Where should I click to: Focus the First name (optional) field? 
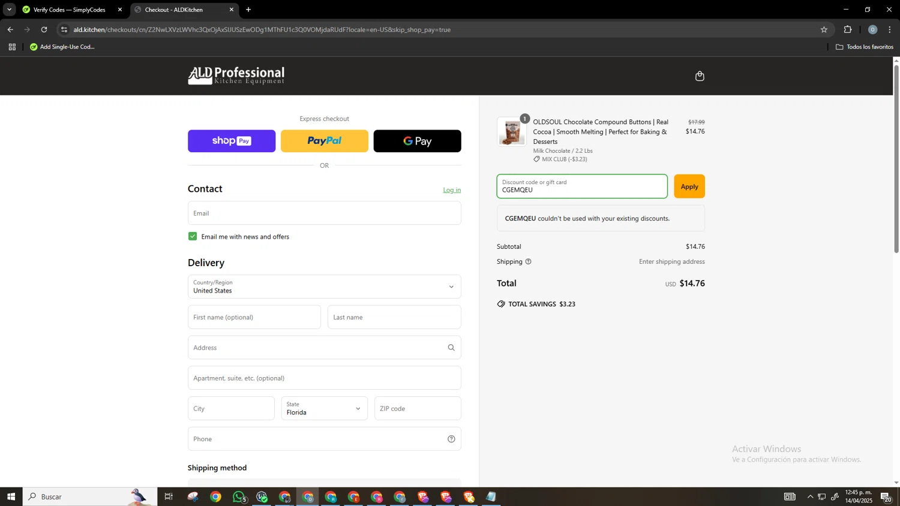254,317
